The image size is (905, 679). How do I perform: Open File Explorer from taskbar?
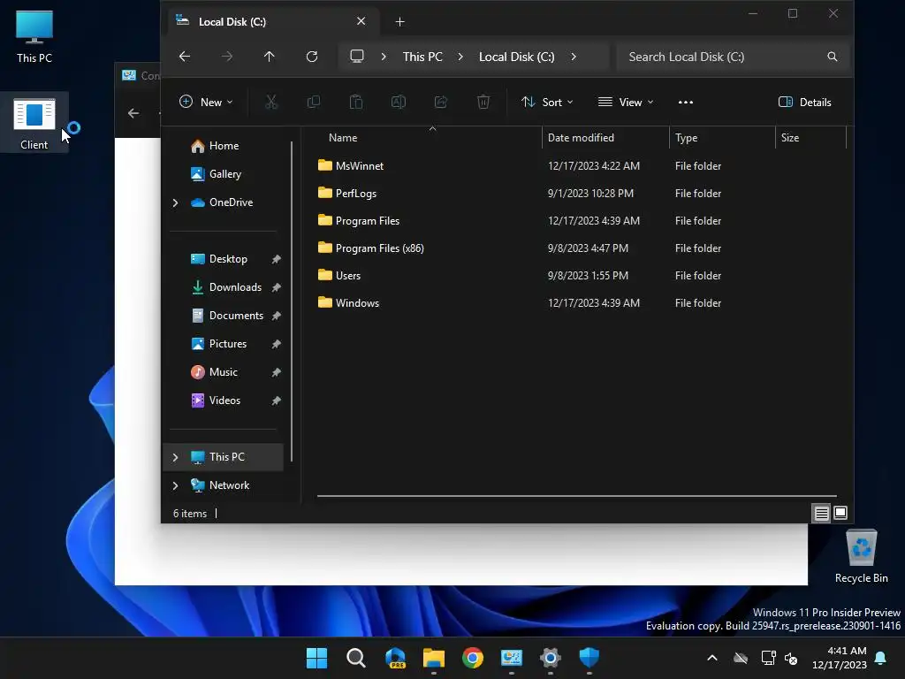[x=433, y=658]
